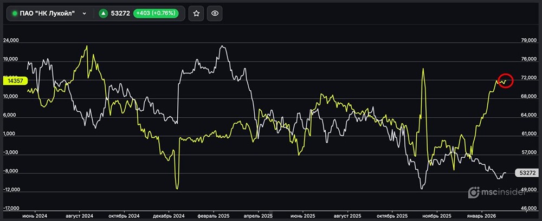542x221 pixels.
Task: Click the green status dot beside ПАО
Action: point(15,14)
